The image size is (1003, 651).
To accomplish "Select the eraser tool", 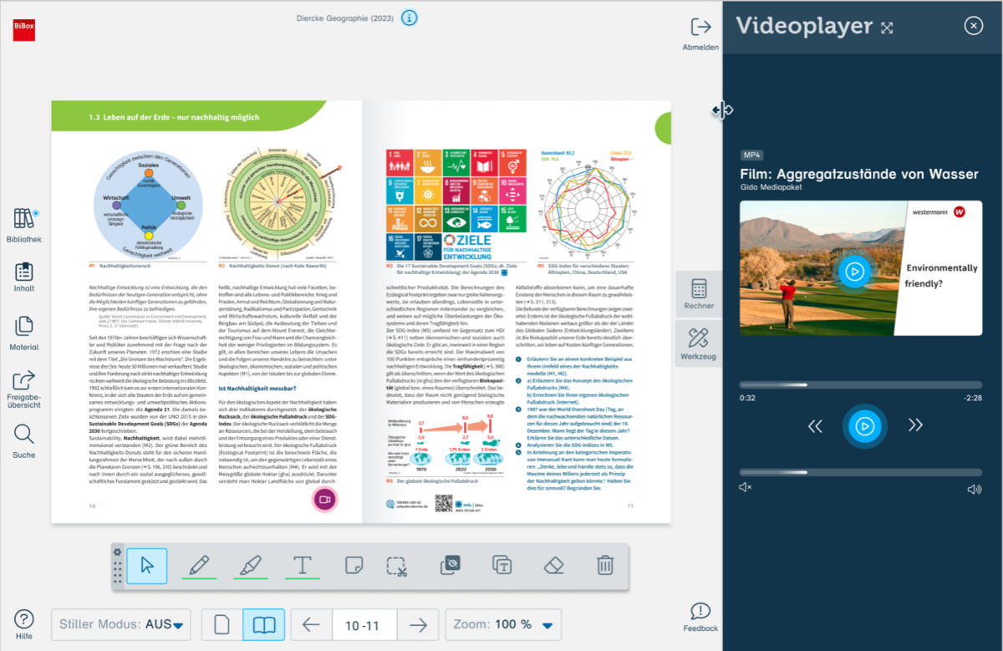I will point(553,566).
